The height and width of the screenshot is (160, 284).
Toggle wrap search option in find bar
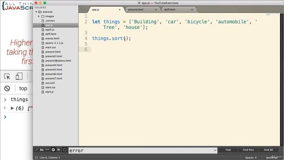click(x=53, y=150)
